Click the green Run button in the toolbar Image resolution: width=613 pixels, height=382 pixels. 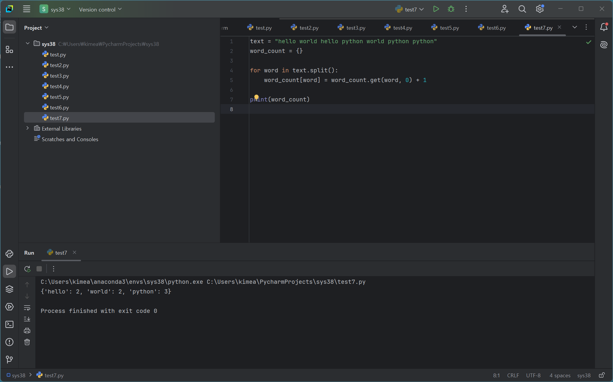(436, 9)
